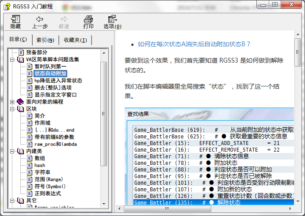Click open book icon beside 区块

pos(20,109)
